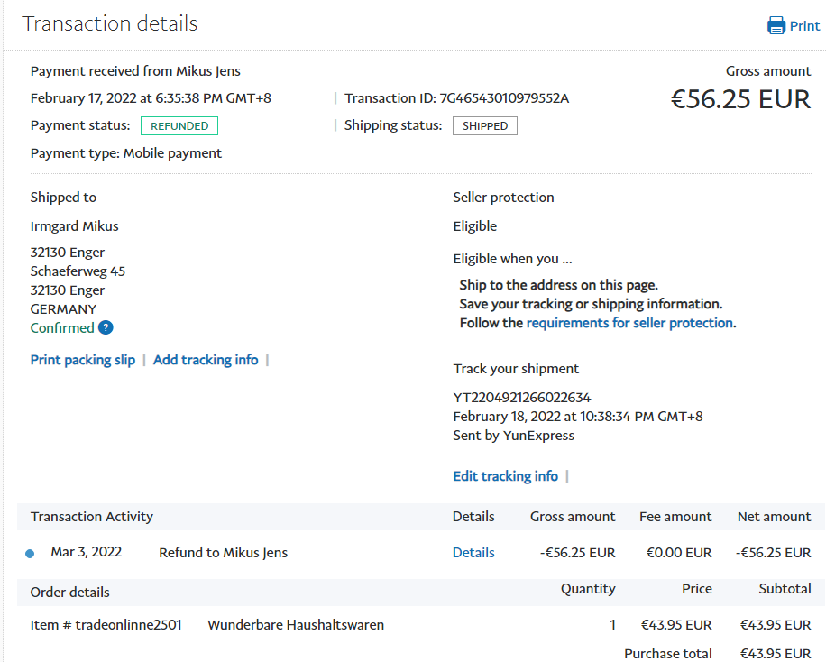Click the REFUNDED payment status badge
This screenshot has width=826, height=662.
click(x=179, y=126)
